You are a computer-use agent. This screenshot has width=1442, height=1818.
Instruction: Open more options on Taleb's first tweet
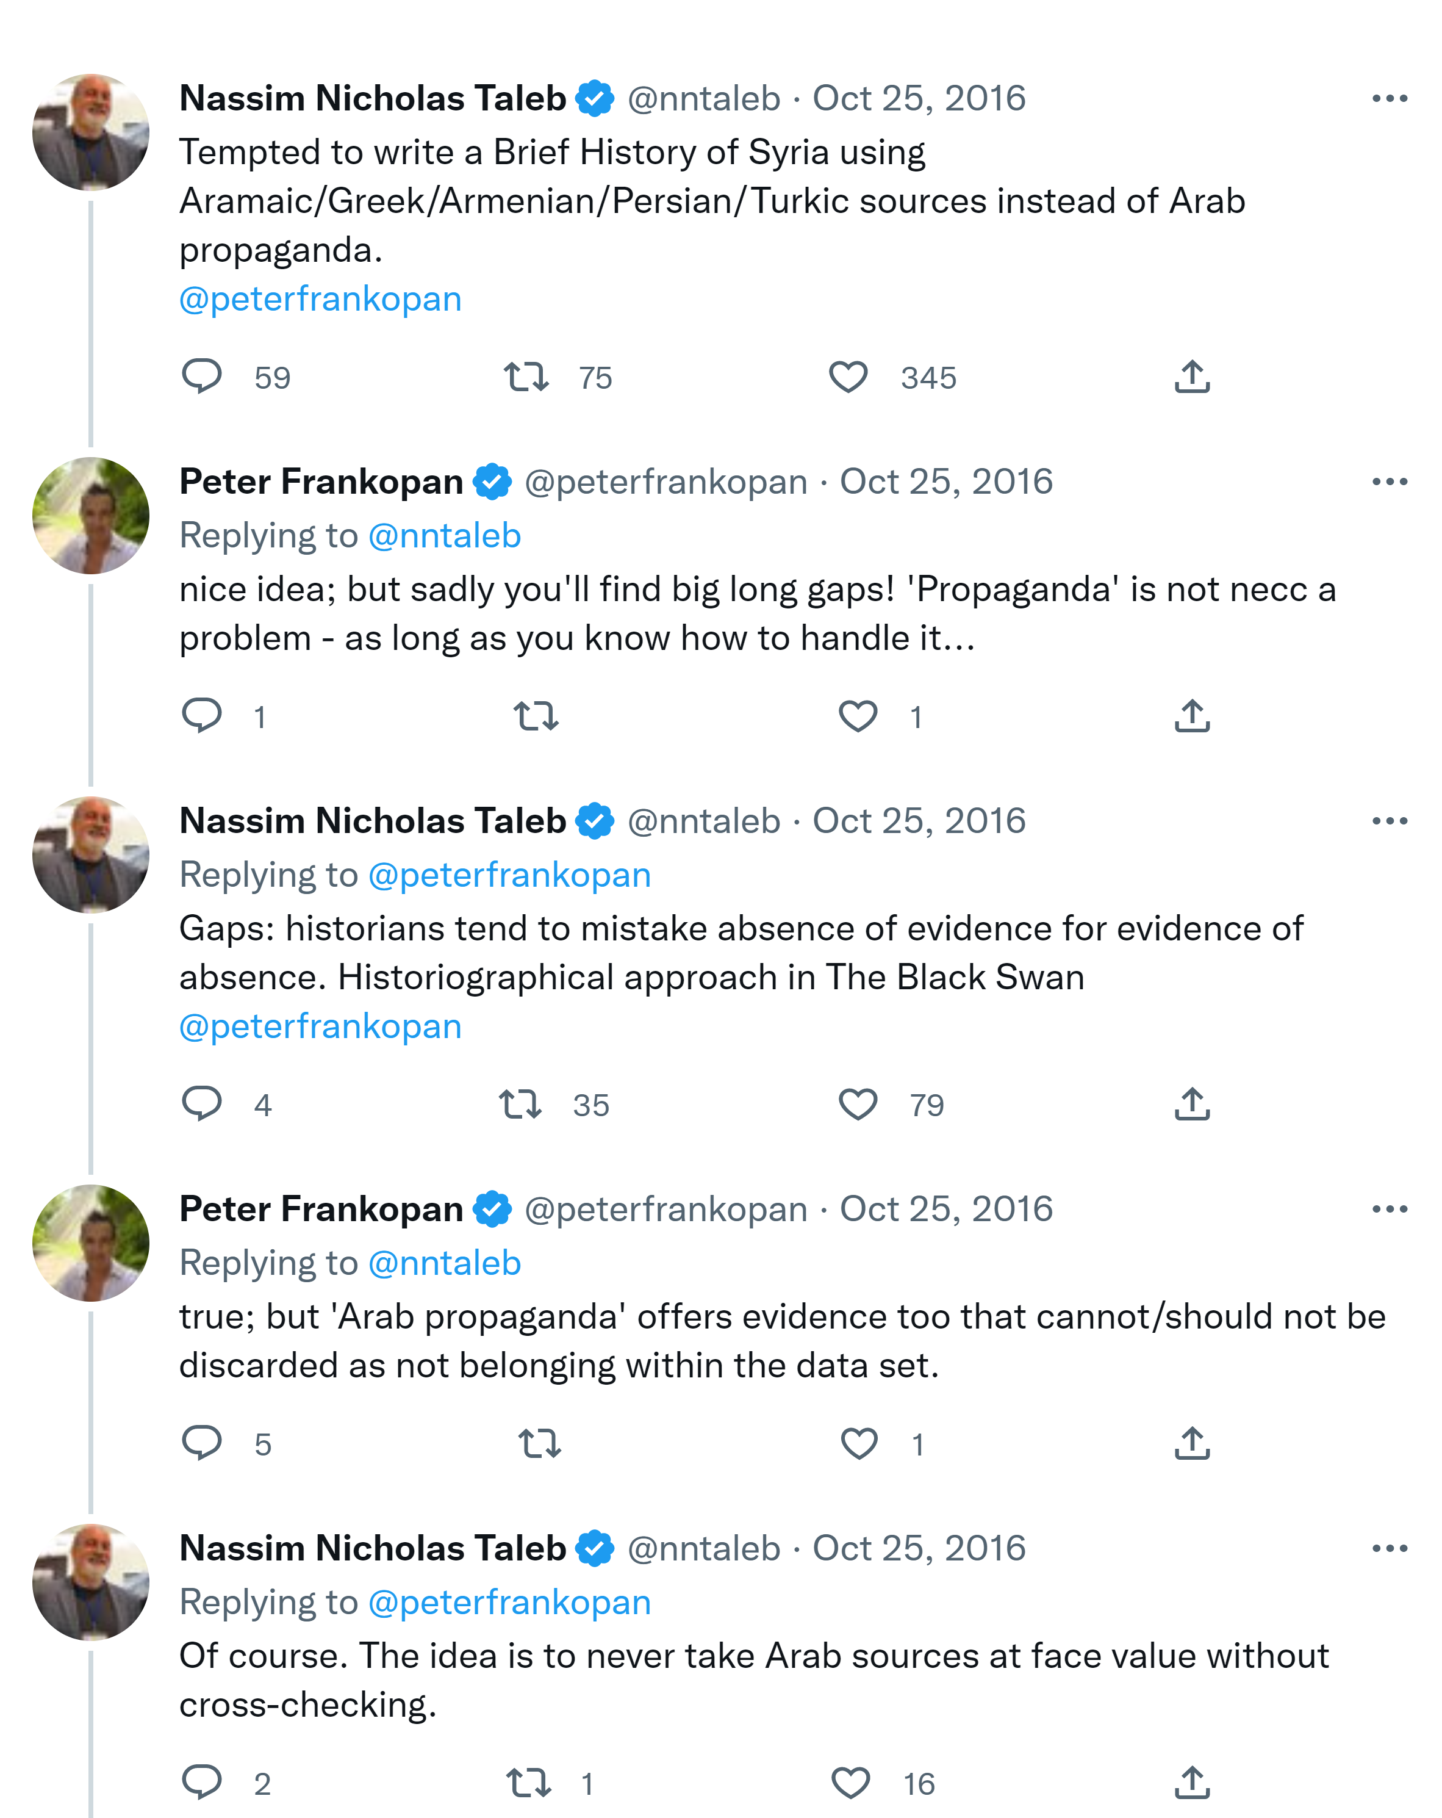click(1389, 99)
